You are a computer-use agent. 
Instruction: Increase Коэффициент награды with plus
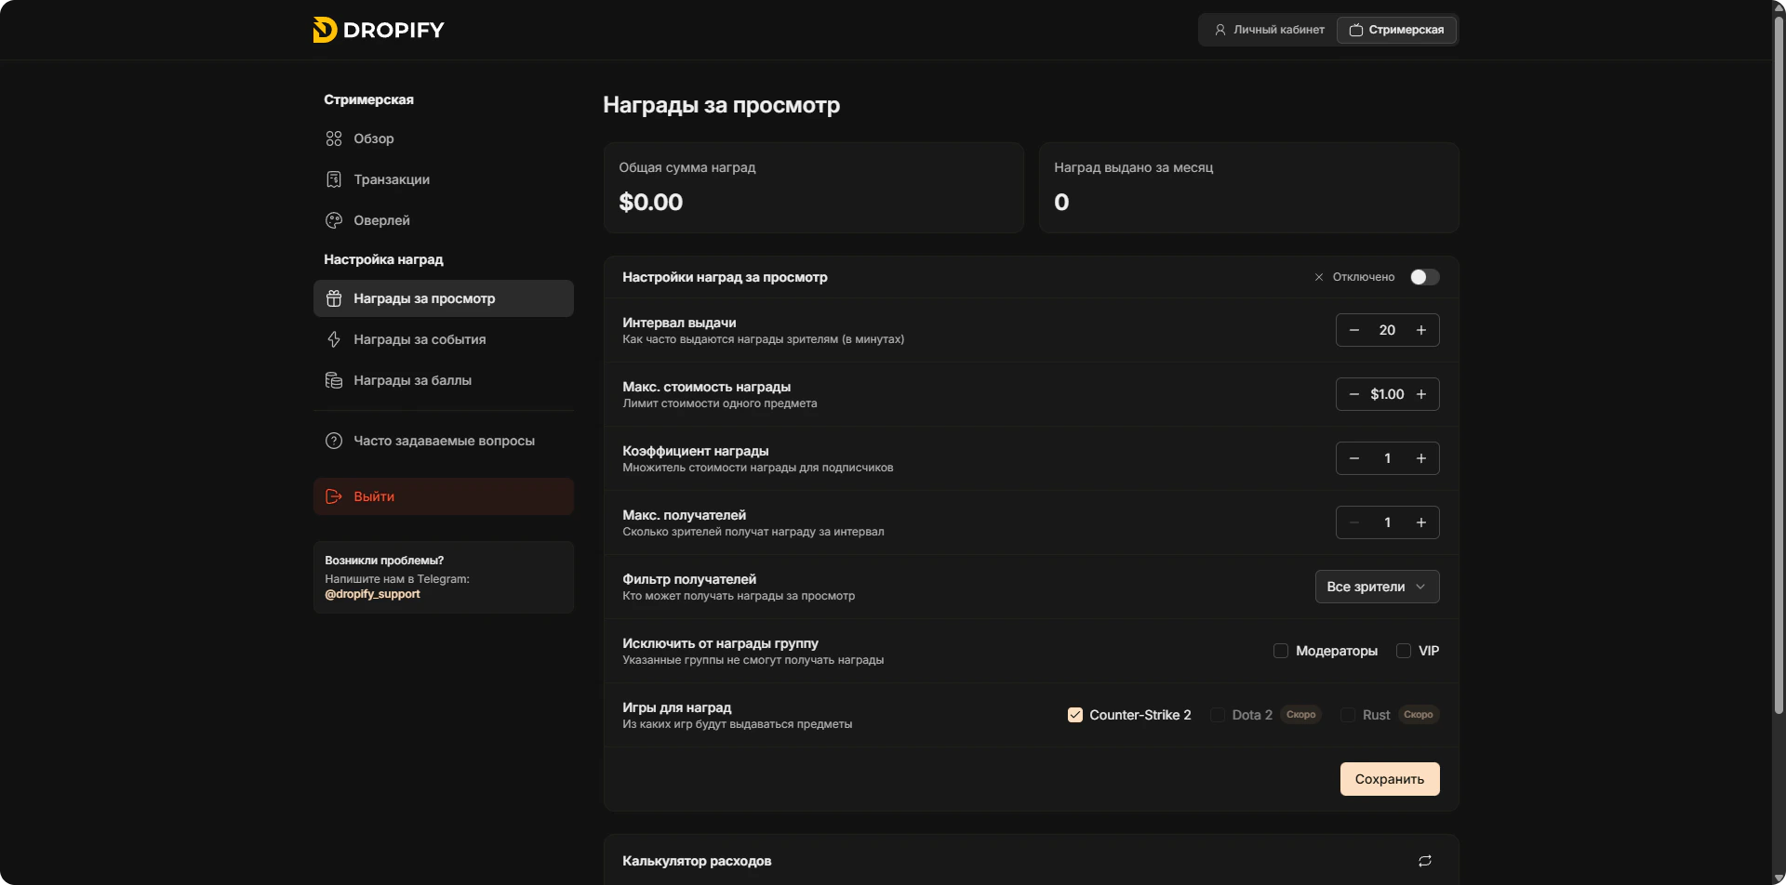[x=1421, y=458]
